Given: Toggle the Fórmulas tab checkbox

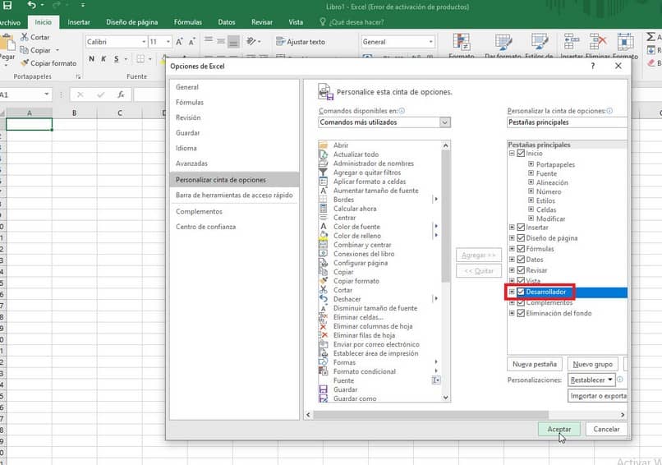Looking at the screenshot, I should click(x=521, y=249).
